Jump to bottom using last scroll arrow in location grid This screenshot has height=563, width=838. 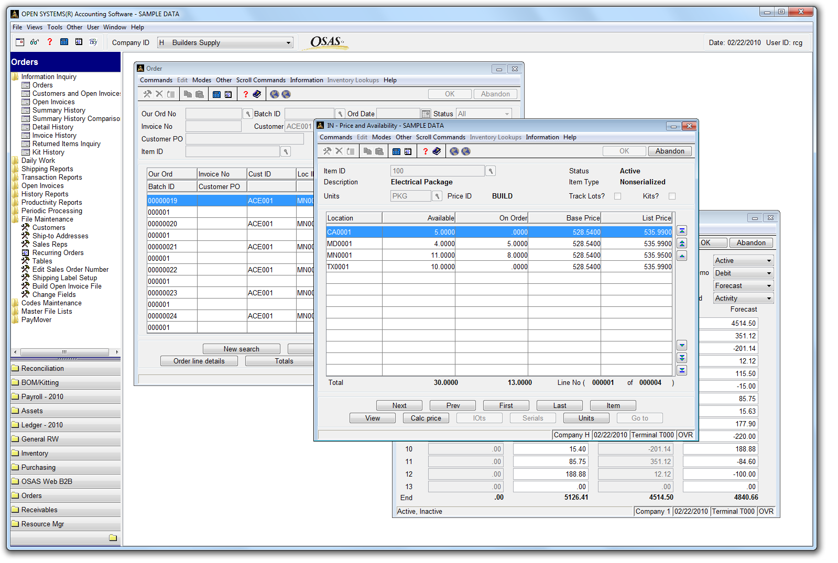pos(682,370)
